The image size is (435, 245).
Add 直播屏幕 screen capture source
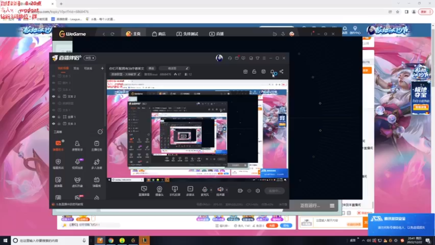tap(144, 191)
